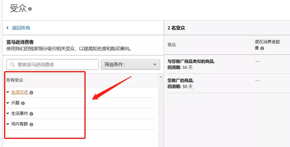Screen dimensions: 290x147
Task: Expand the 兴趣 category chevron
Action: click(8, 103)
